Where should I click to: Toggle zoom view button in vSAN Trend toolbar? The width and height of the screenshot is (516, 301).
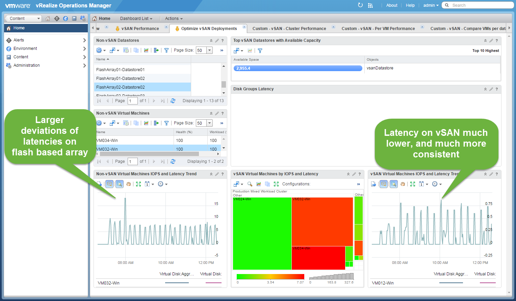(394, 184)
